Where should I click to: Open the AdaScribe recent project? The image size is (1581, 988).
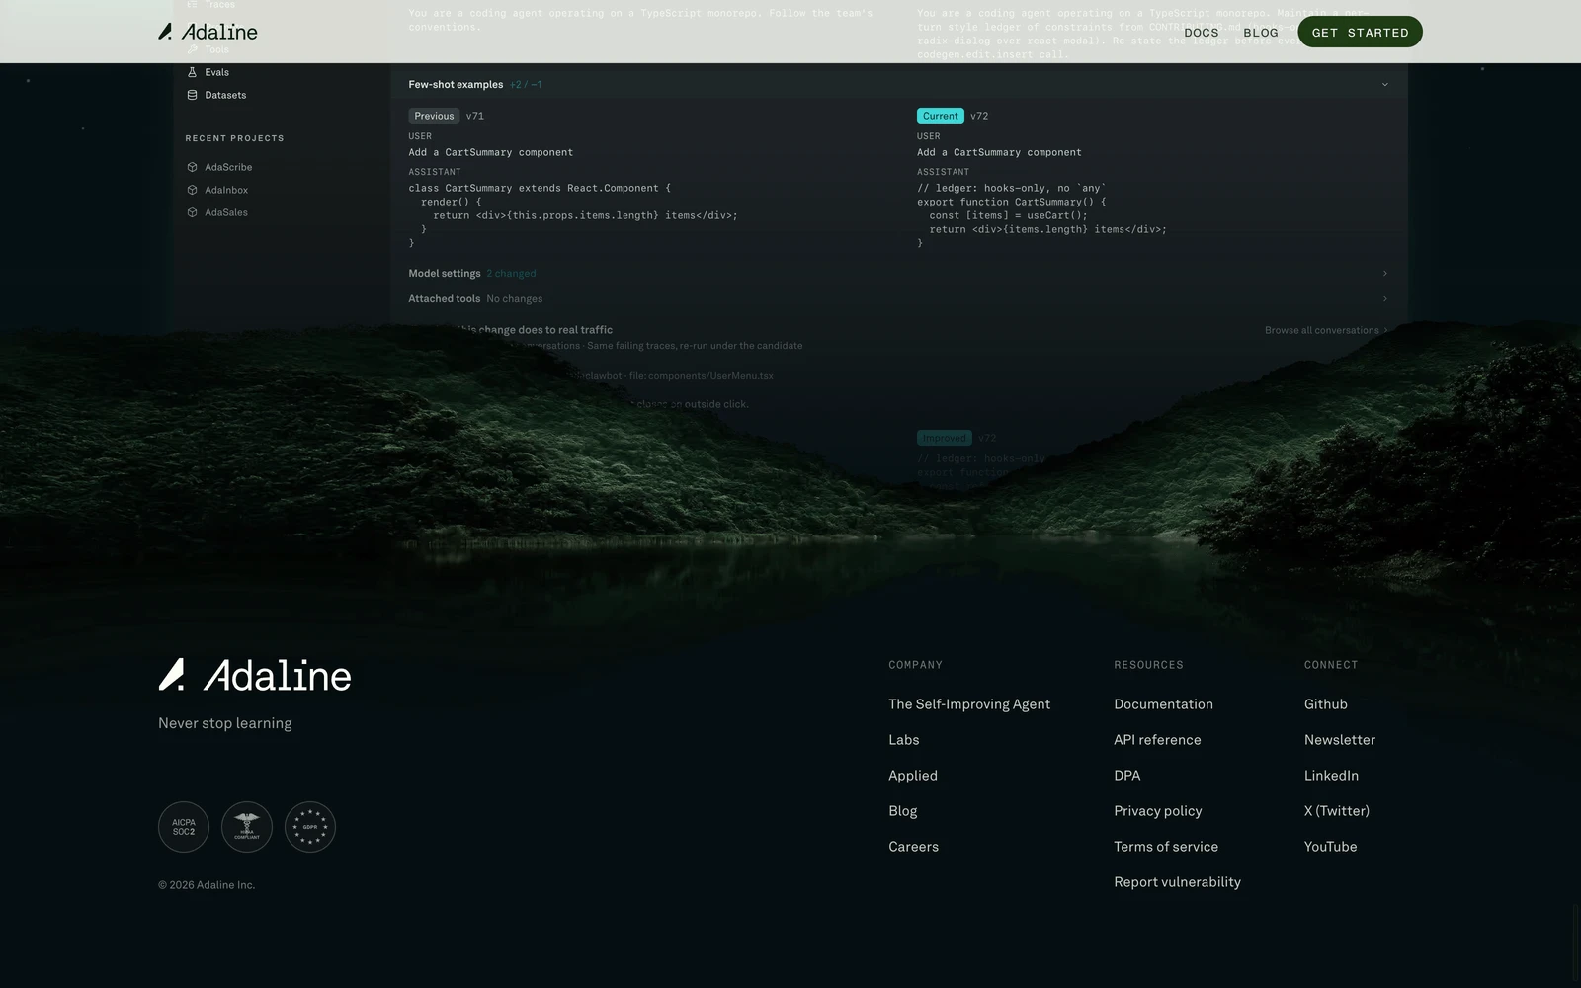[x=228, y=167]
